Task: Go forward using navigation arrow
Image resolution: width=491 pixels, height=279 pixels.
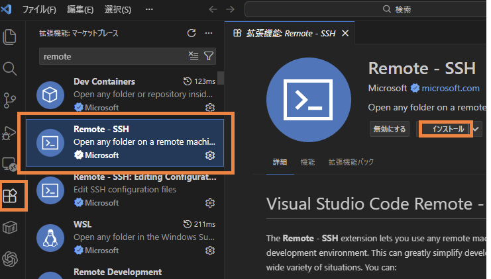Action: [x=230, y=9]
